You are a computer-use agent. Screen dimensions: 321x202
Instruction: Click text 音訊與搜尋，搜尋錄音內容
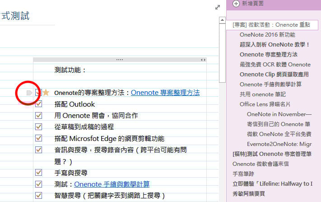[94, 150]
